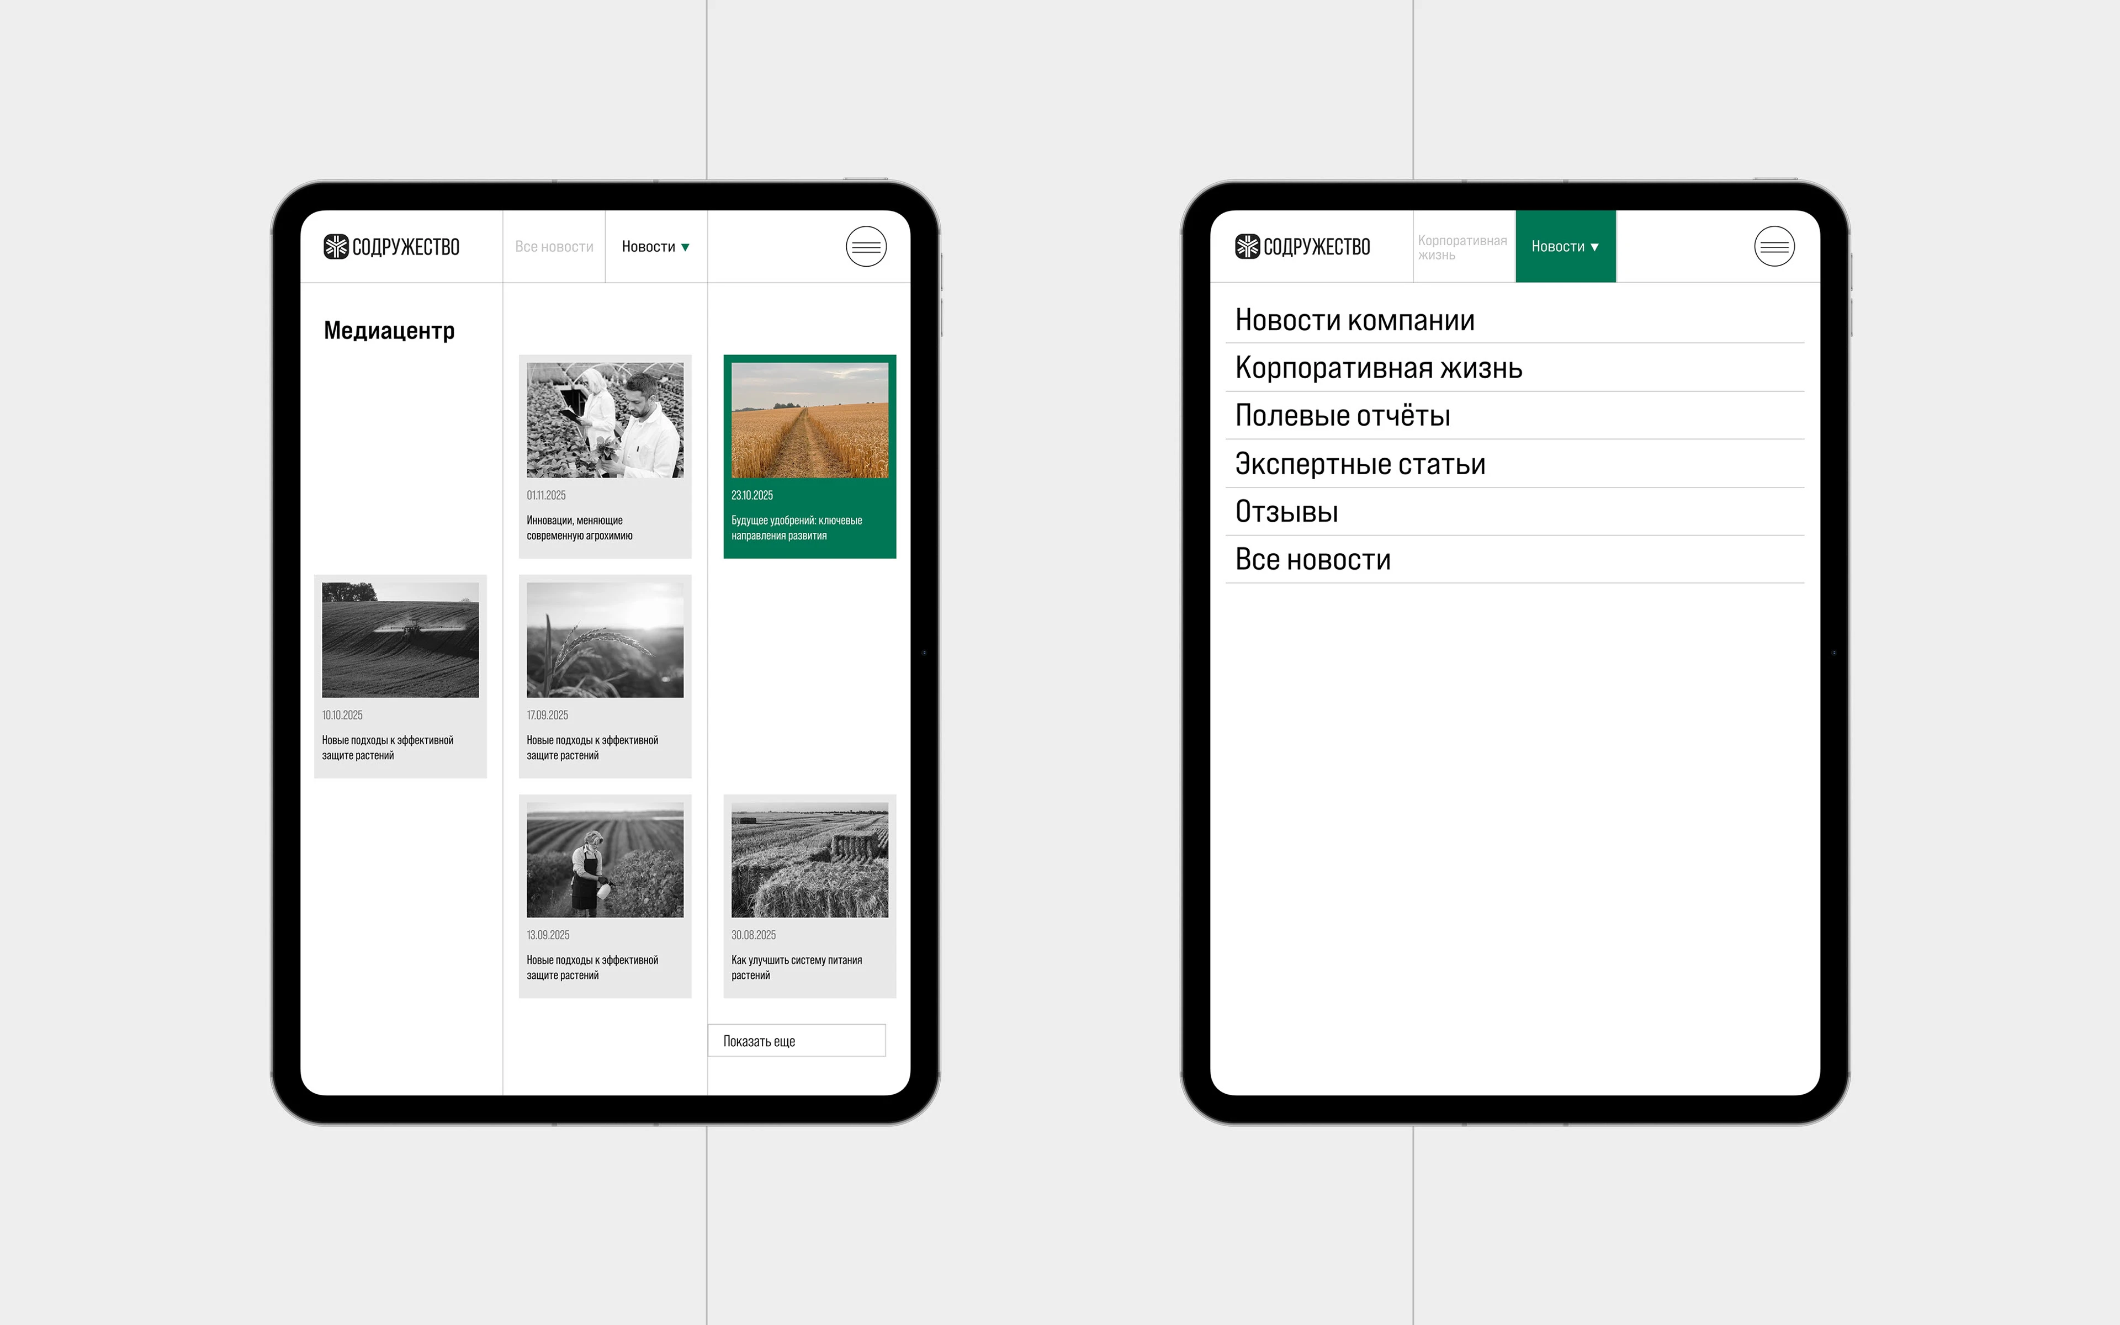The image size is (2120, 1325).
Task: Open the hamburger menu on the right tablet
Action: [x=1775, y=246]
